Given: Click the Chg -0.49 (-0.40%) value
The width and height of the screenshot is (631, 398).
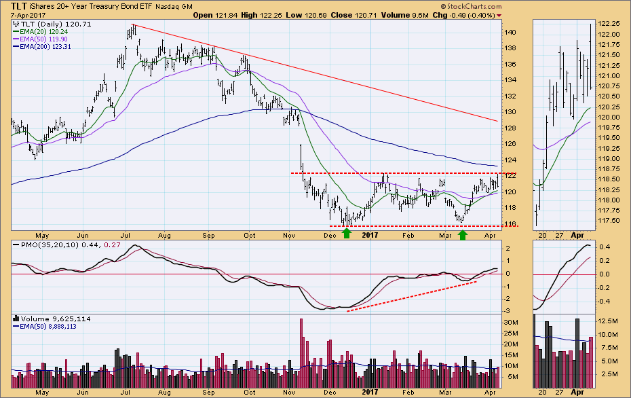Looking at the screenshot, I should click(x=463, y=16).
